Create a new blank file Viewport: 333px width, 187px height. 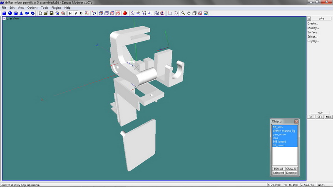[40, 13]
